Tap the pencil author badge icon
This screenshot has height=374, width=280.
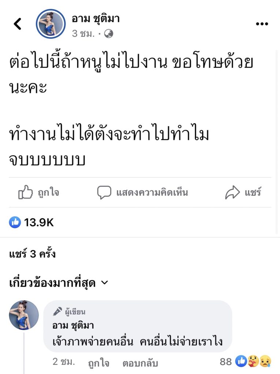(x=57, y=312)
